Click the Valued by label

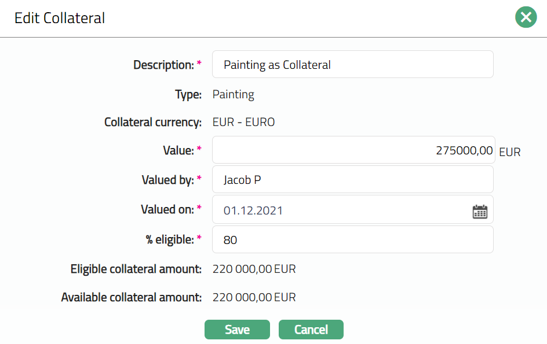[167, 180]
